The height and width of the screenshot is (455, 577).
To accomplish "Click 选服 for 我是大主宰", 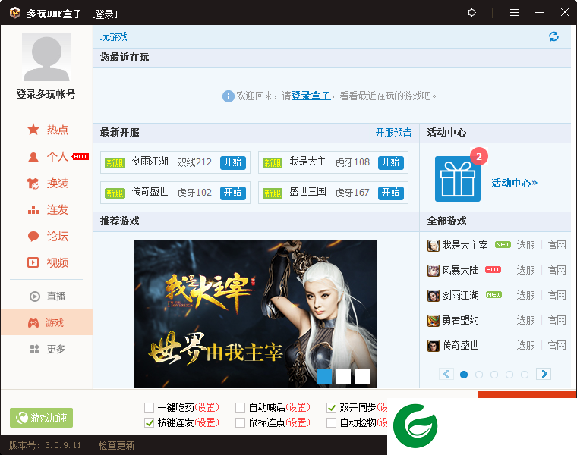I will point(525,245).
